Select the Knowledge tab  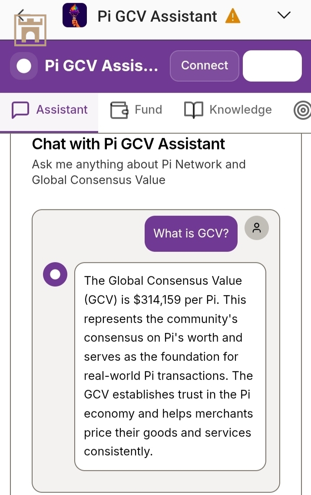click(x=228, y=110)
